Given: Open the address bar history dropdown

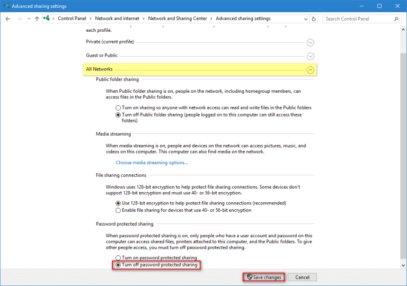Looking at the screenshot, I should pos(305,19).
